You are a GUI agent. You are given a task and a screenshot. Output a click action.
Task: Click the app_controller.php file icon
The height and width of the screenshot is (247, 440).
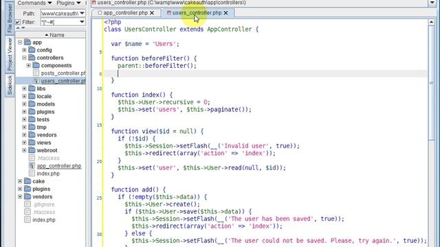(x=32, y=166)
